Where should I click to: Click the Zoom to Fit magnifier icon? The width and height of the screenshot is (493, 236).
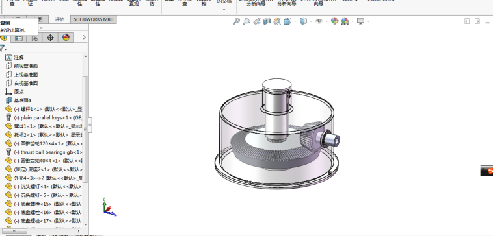pyautogui.click(x=236, y=21)
